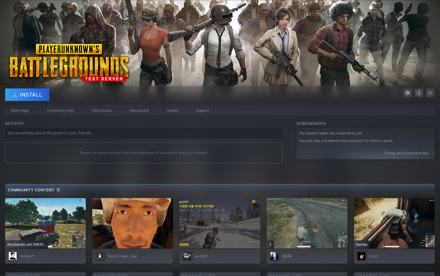440x276 pixels.
Task: Open the Find Groups section
Action: point(101,110)
